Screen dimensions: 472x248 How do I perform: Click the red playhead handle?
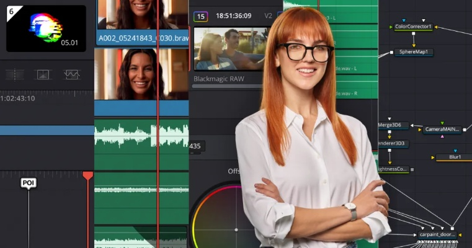[88, 176]
